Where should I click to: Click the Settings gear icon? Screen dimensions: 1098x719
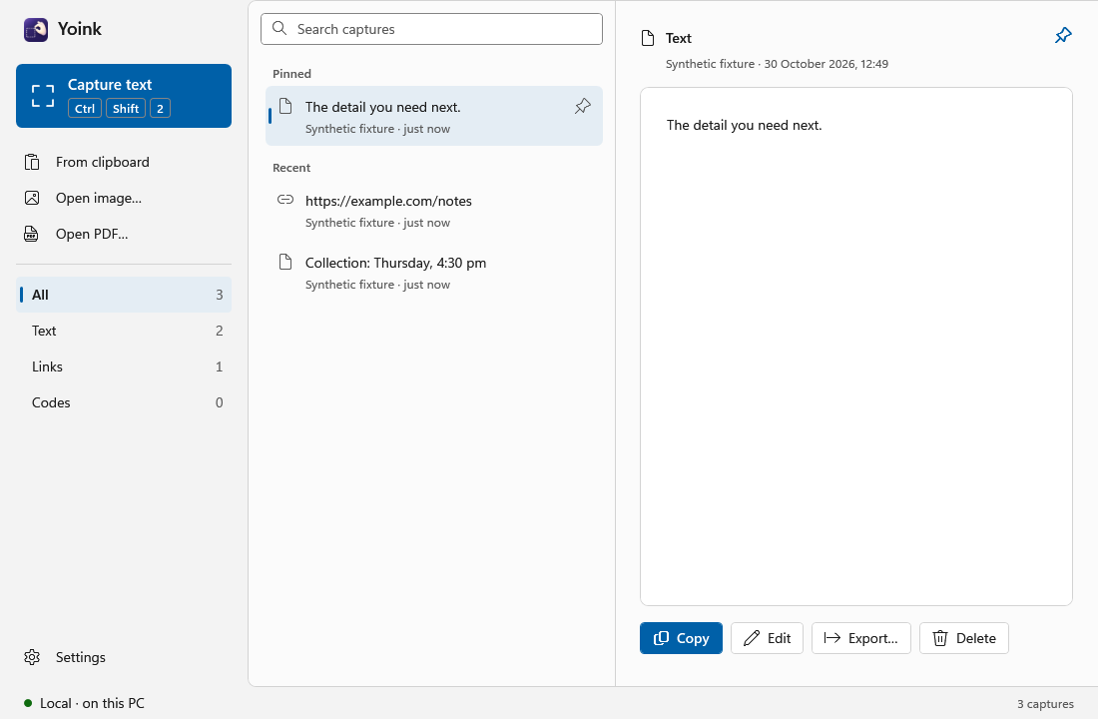(32, 657)
